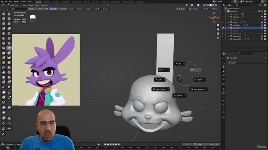The width and height of the screenshot is (268, 150).
Task: Hide the selected Plane.002 object
Action: pyautogui.click(x=262, y=28)
